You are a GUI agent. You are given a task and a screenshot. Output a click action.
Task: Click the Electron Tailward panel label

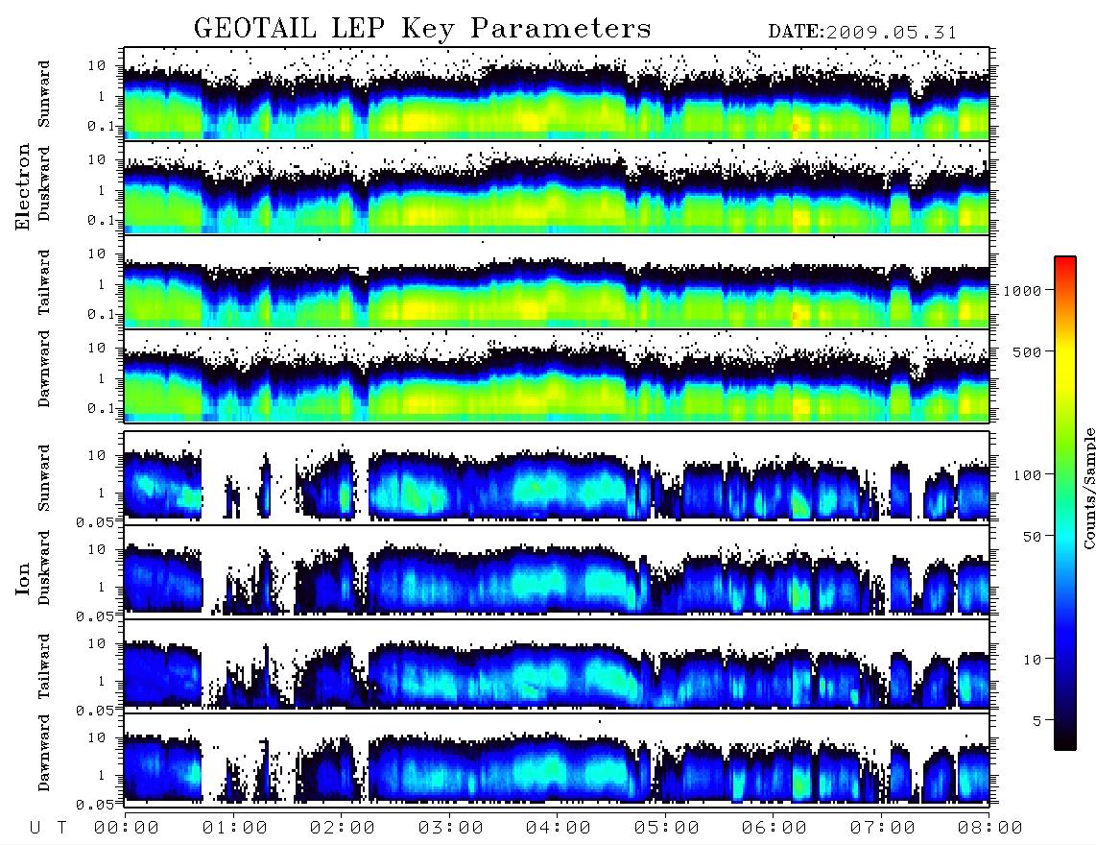[x=44, y=282]
